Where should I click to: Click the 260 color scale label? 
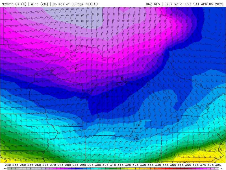38,165
